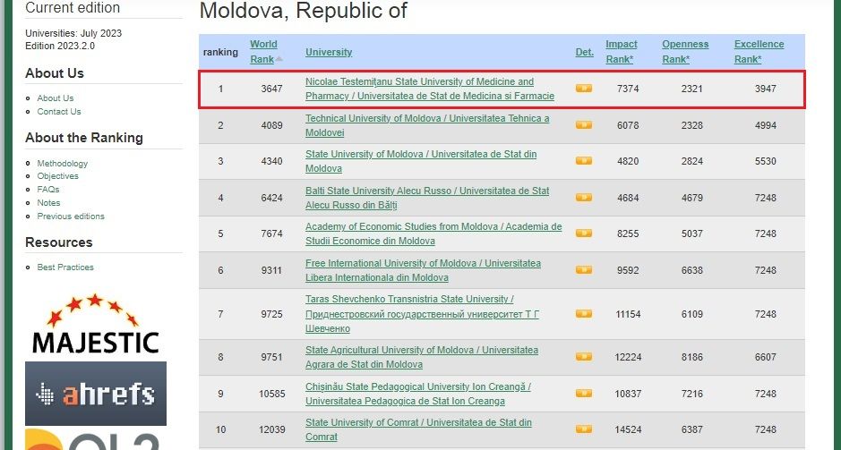The image size is (841, 450).
Task: Click the ahrefs logo in sidebar
Action: click(x=96, y=394)
